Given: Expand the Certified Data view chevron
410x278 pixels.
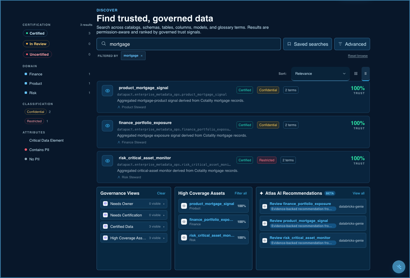Looking at the screenshot, I should click(164, 227).
